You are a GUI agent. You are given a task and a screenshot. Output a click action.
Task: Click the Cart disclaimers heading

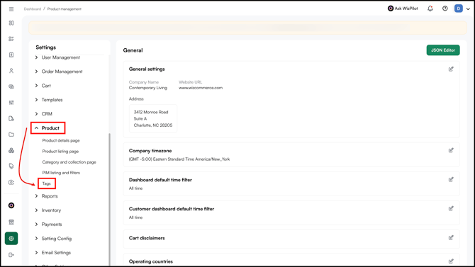147,238
